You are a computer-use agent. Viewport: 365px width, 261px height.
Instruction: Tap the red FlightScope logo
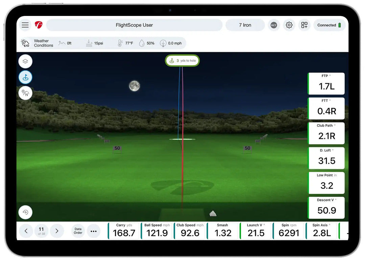click(x=39, y=25)
